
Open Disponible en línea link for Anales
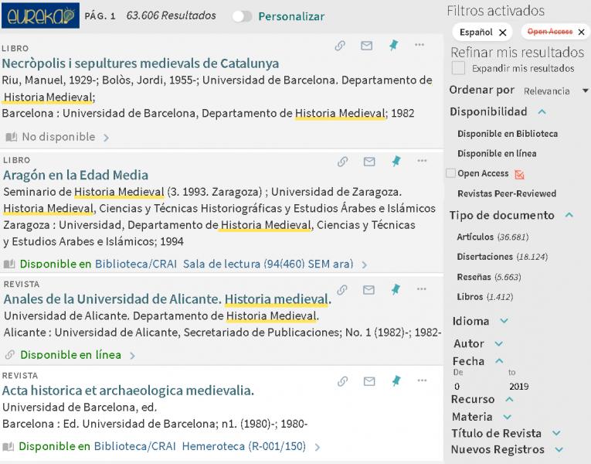(x=71, y=355)
